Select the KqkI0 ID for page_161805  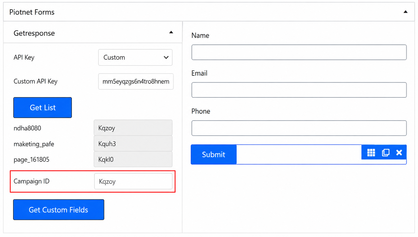tap(133, 159)
